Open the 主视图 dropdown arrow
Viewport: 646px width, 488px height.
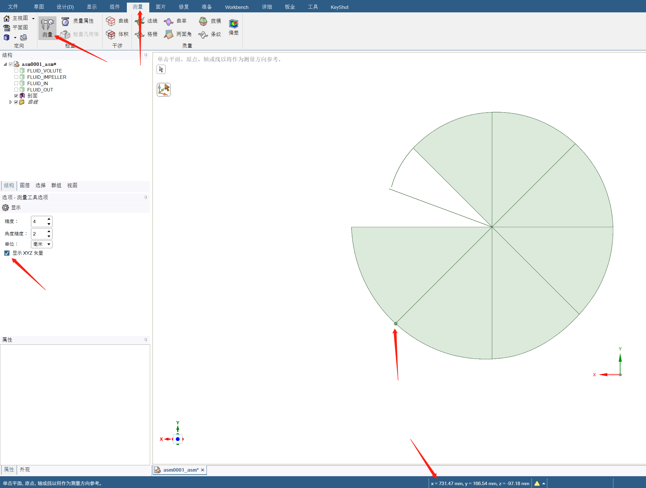pos(33,18)
